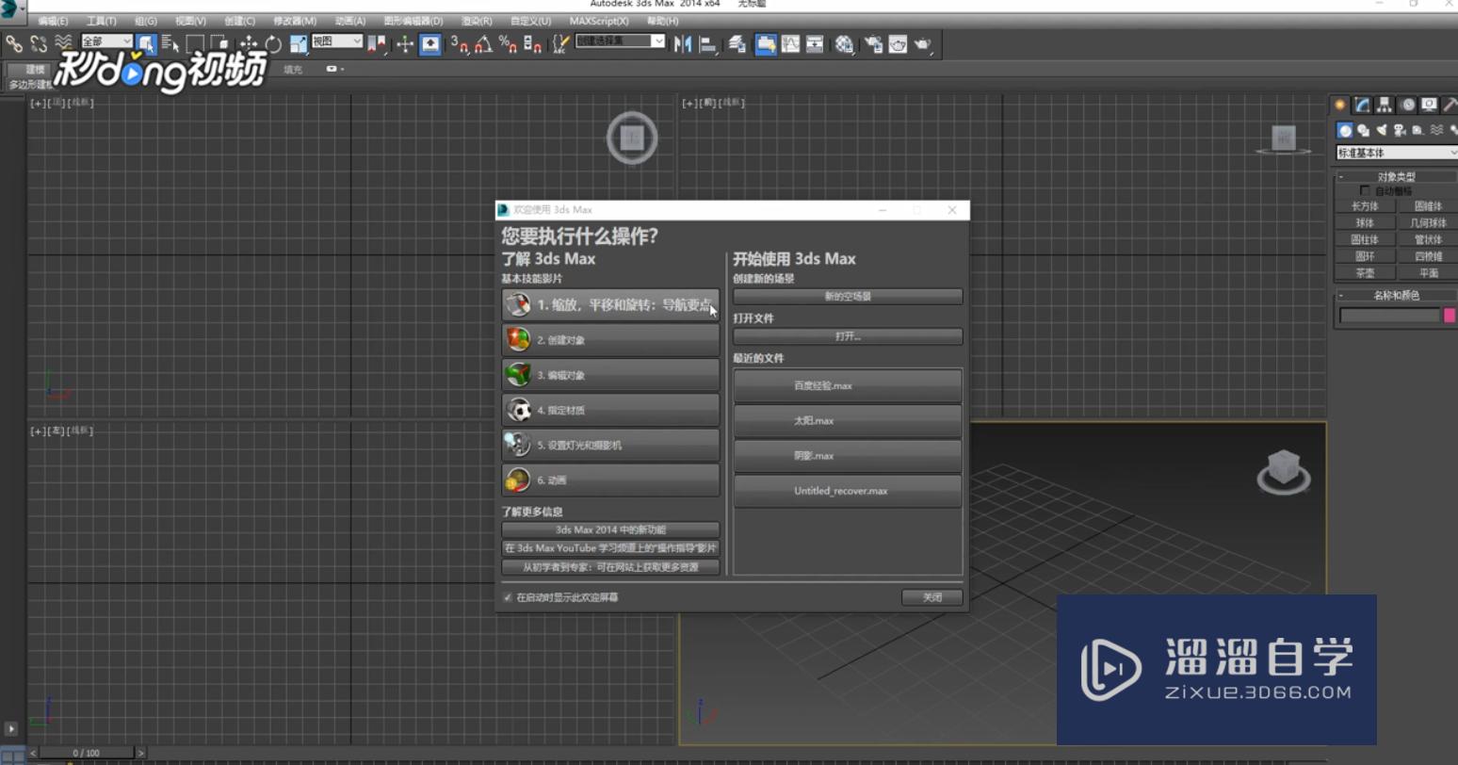Click the 新的空场景 button
Image resolution: width=1458 pixels, height=765 pixels.
point(848,297)
